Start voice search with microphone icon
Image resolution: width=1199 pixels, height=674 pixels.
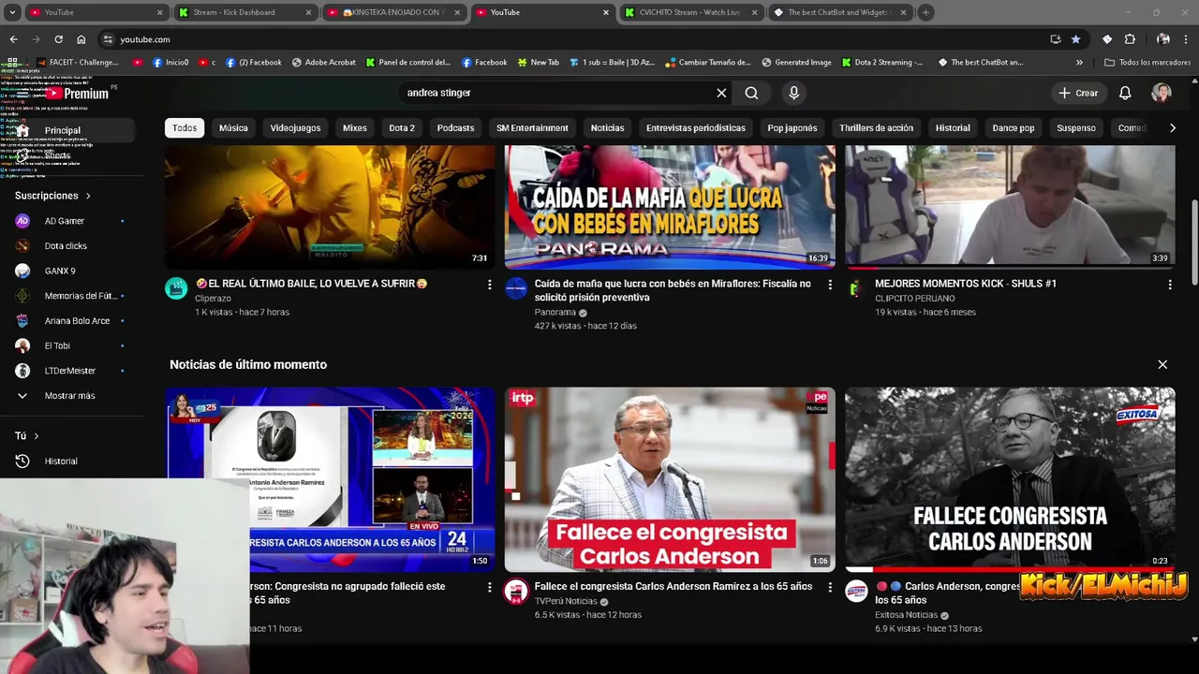pyautogui.click(x=793, y=93)
